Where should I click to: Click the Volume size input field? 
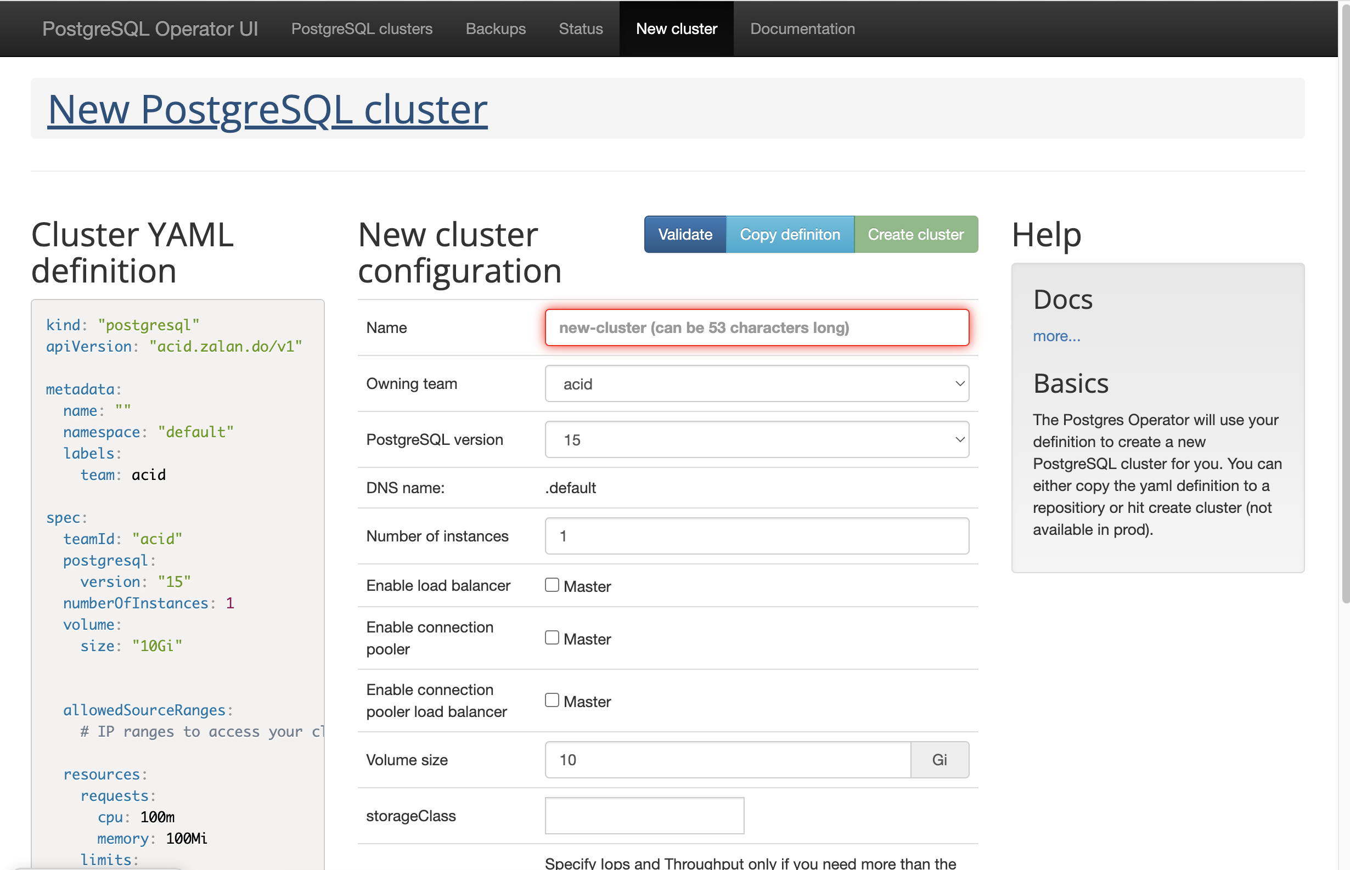click(x=727, y=760)
